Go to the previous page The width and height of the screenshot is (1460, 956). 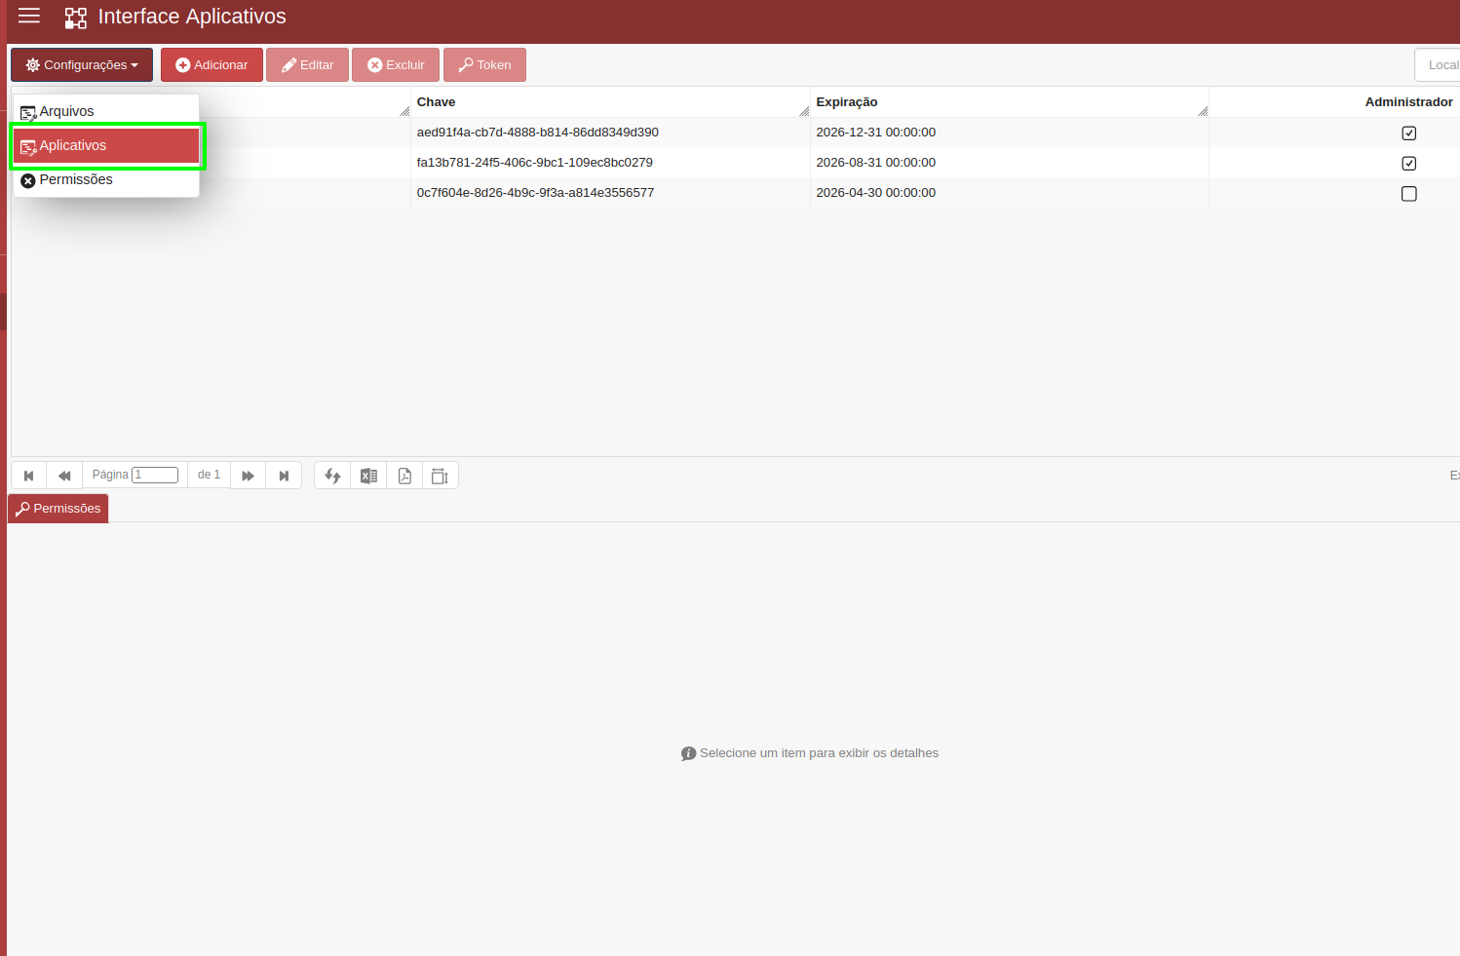click(x=64, y=476)
